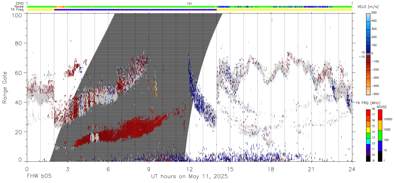Click the velocity color bar gradient
Image resolution: width=396 pixels, height=183 pixels.
[368, 54]
